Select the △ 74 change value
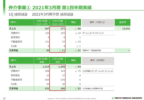 click(x=78, y=42)
